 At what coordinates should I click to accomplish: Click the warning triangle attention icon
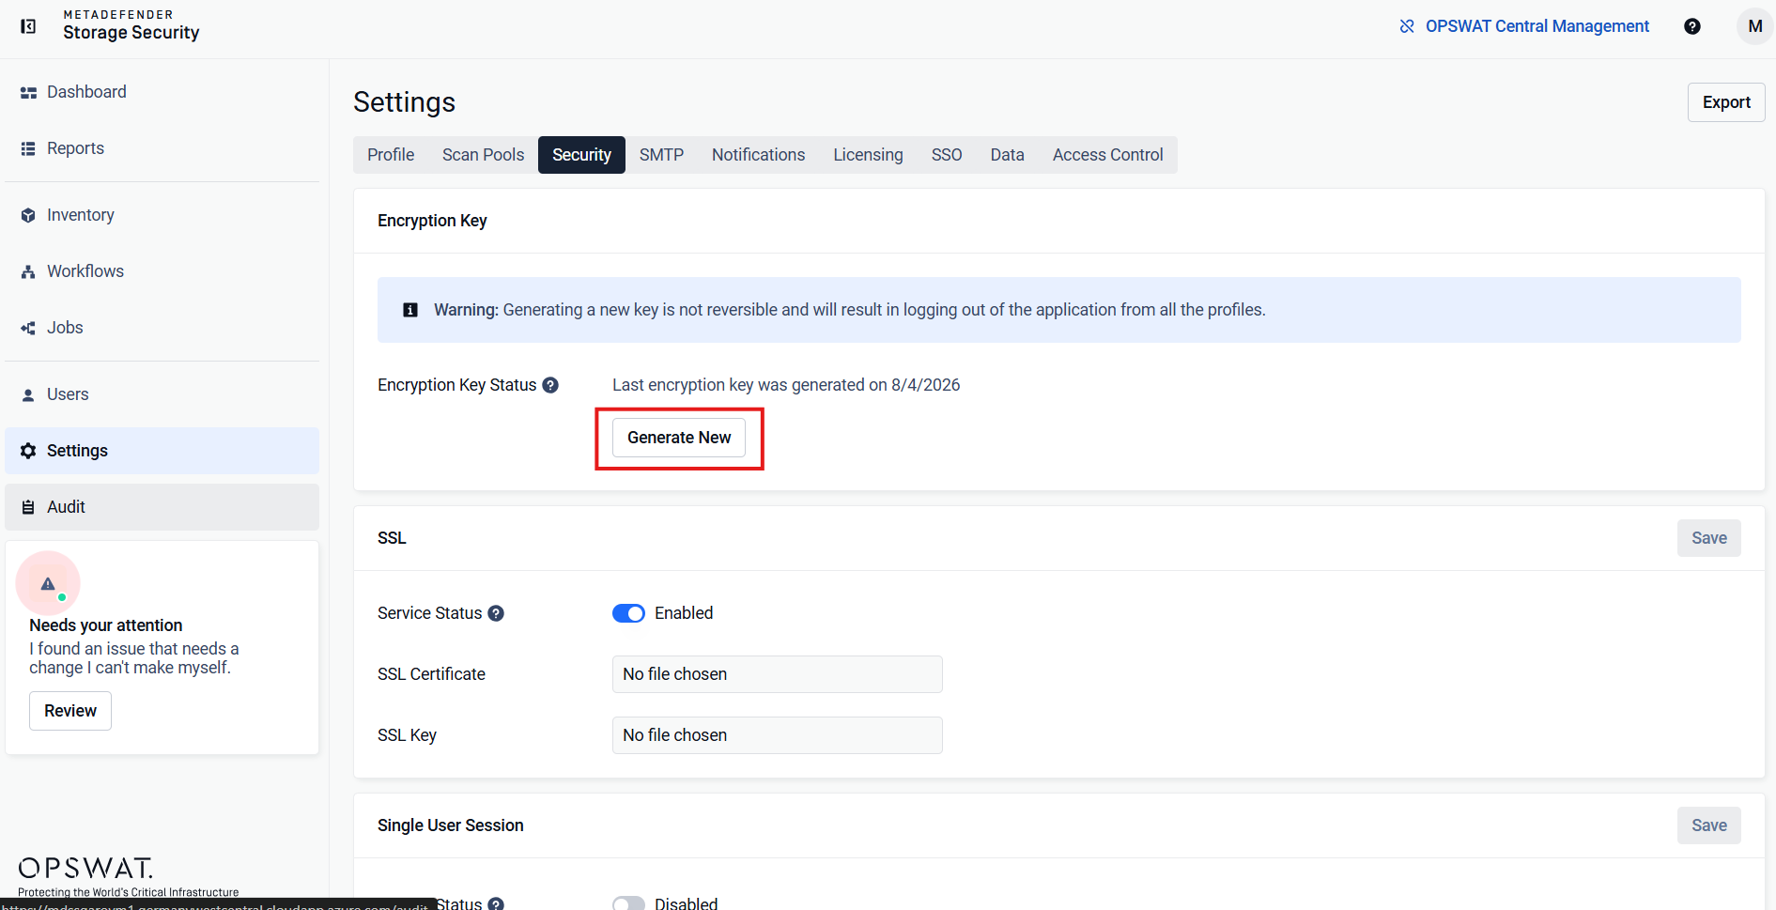click(x=48, y=583)
